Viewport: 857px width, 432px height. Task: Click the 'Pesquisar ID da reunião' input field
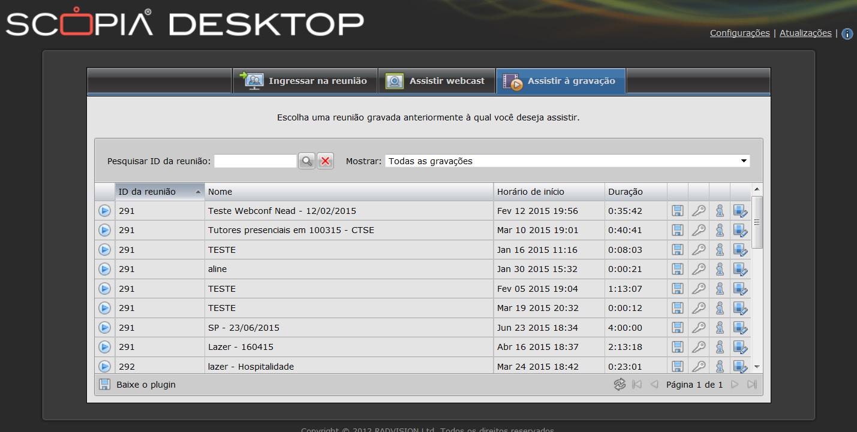click(255, 161)
